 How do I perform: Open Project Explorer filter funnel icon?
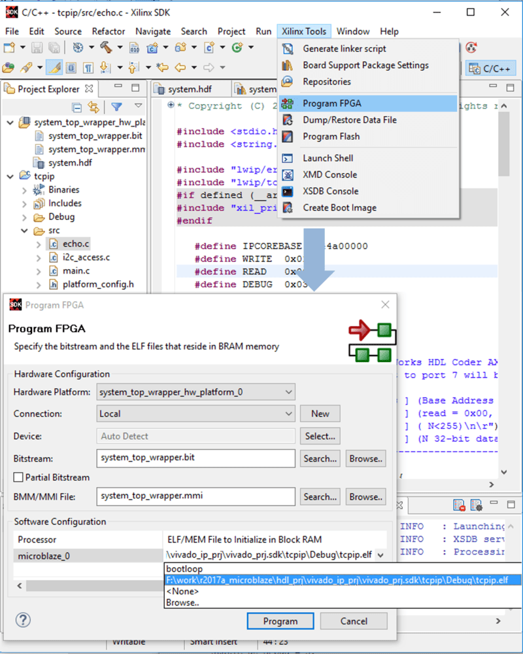point(116,107)
